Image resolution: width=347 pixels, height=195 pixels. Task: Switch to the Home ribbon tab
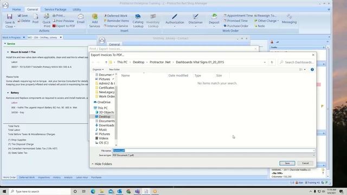click(x=16, y=10)
